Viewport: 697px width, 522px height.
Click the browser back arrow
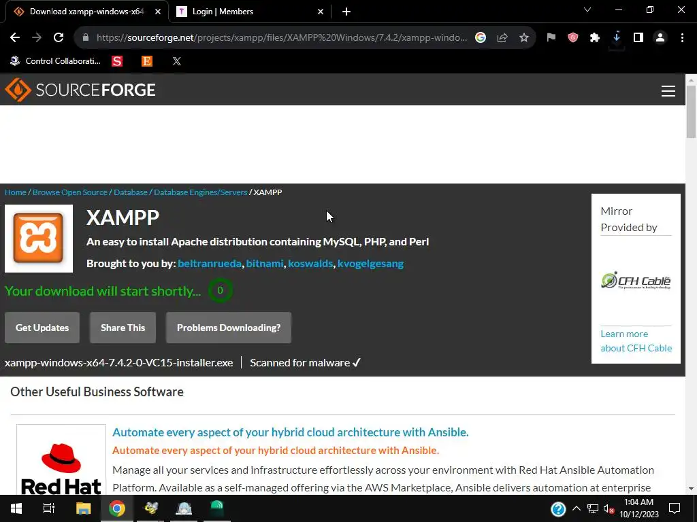coord(15,38)
